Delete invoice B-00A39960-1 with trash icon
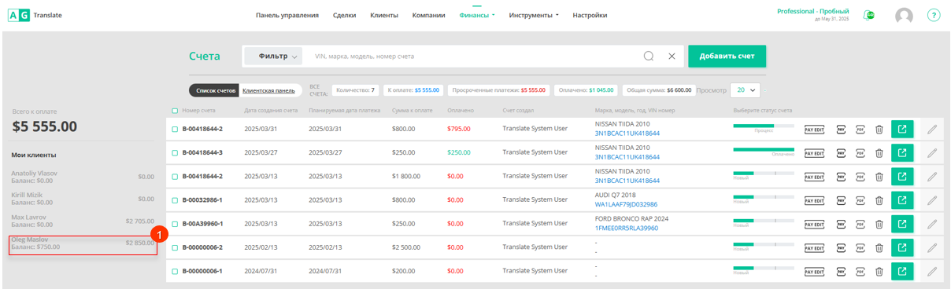Viewport: 951px width, 289px height. point(879,224)
